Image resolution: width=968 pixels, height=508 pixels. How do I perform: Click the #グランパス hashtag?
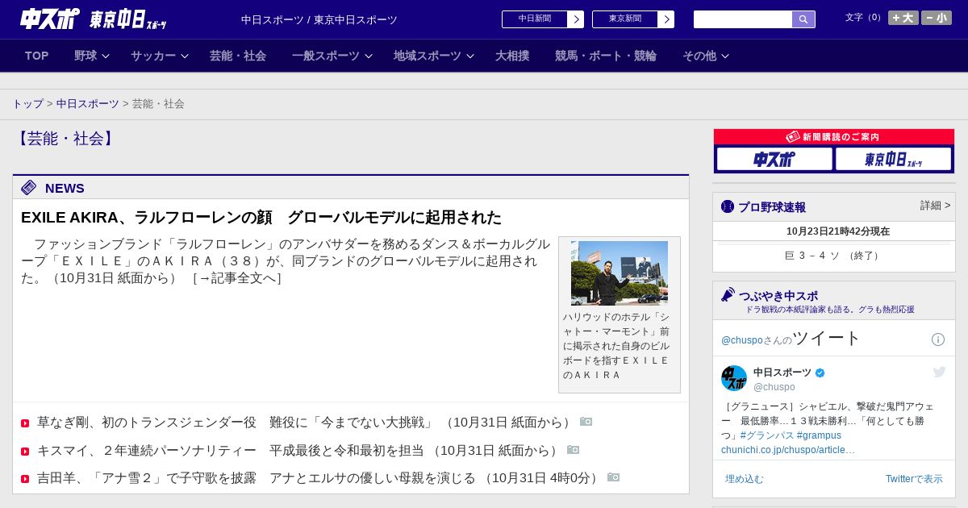[x=766, y=435]
